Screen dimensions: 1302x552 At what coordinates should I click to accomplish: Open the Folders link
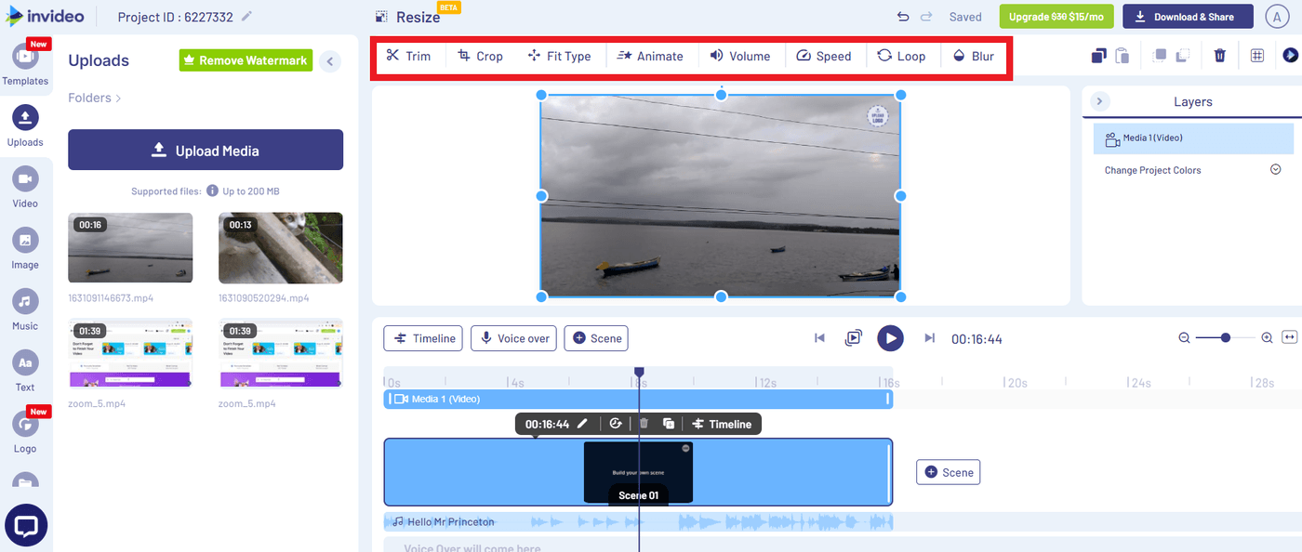click(x=93, y=97)
